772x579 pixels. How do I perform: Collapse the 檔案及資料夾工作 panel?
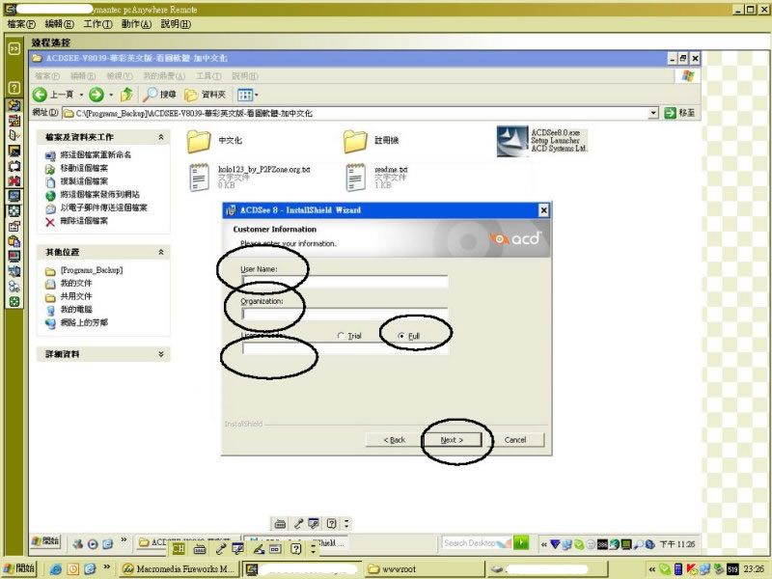161,137
